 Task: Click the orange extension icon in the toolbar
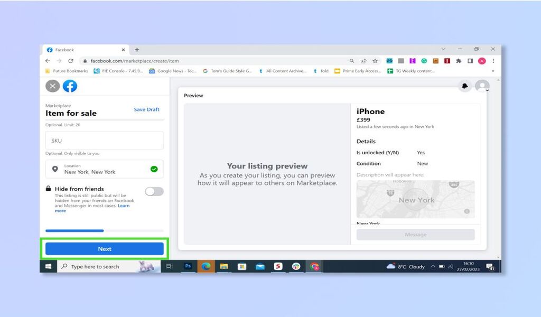click(435, 61)
